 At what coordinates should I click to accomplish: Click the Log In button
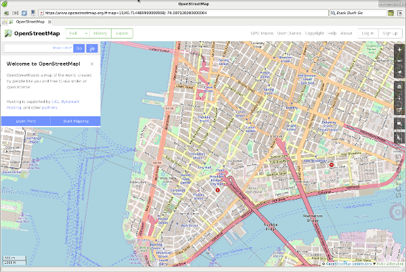tap(368, 33)
